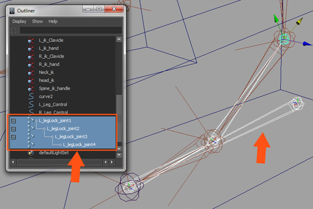The height and width of the screenshot is (209, 313).
Task: Click the horizontal scrollbar left arrow at far left
Action: (x=13, y=162)
